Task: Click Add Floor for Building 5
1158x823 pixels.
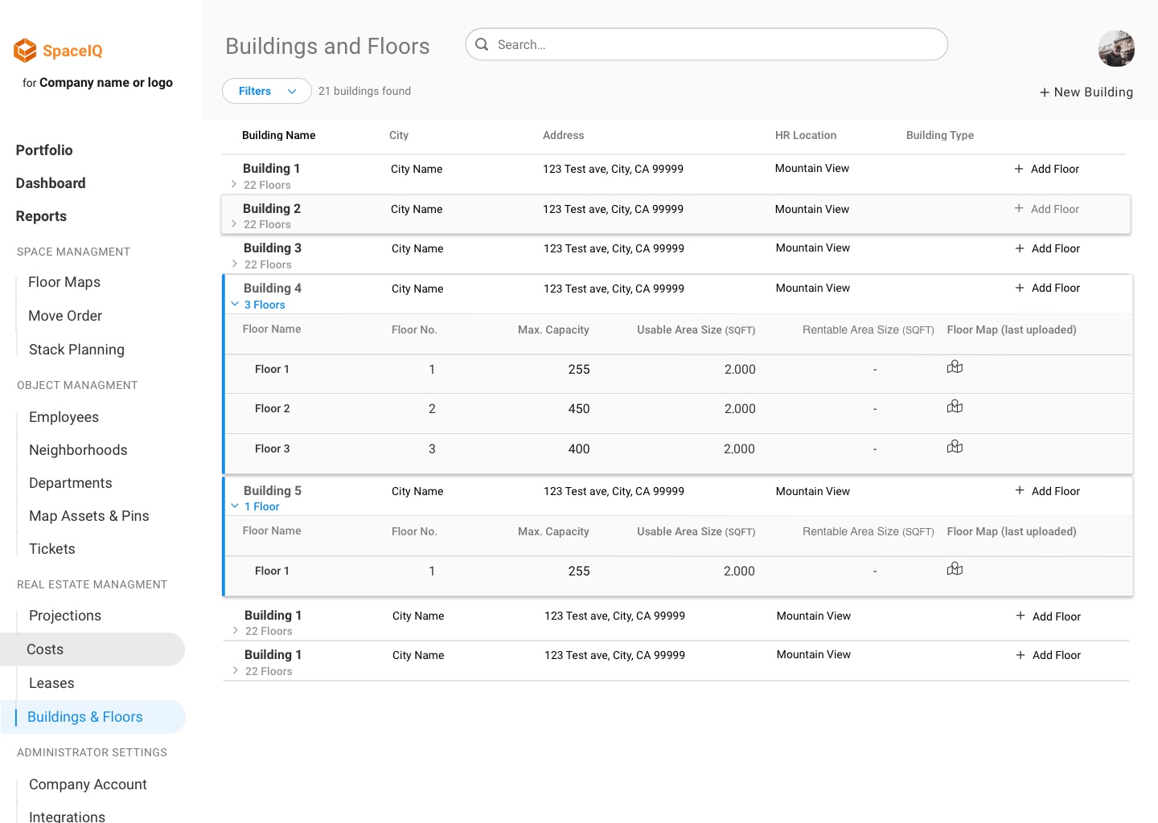Action: [x=1047, y=491]
